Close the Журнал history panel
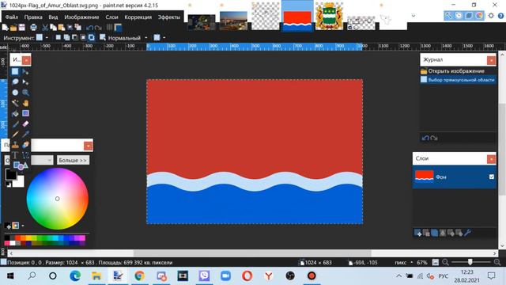The image size is (506, 285). [491, 60]
